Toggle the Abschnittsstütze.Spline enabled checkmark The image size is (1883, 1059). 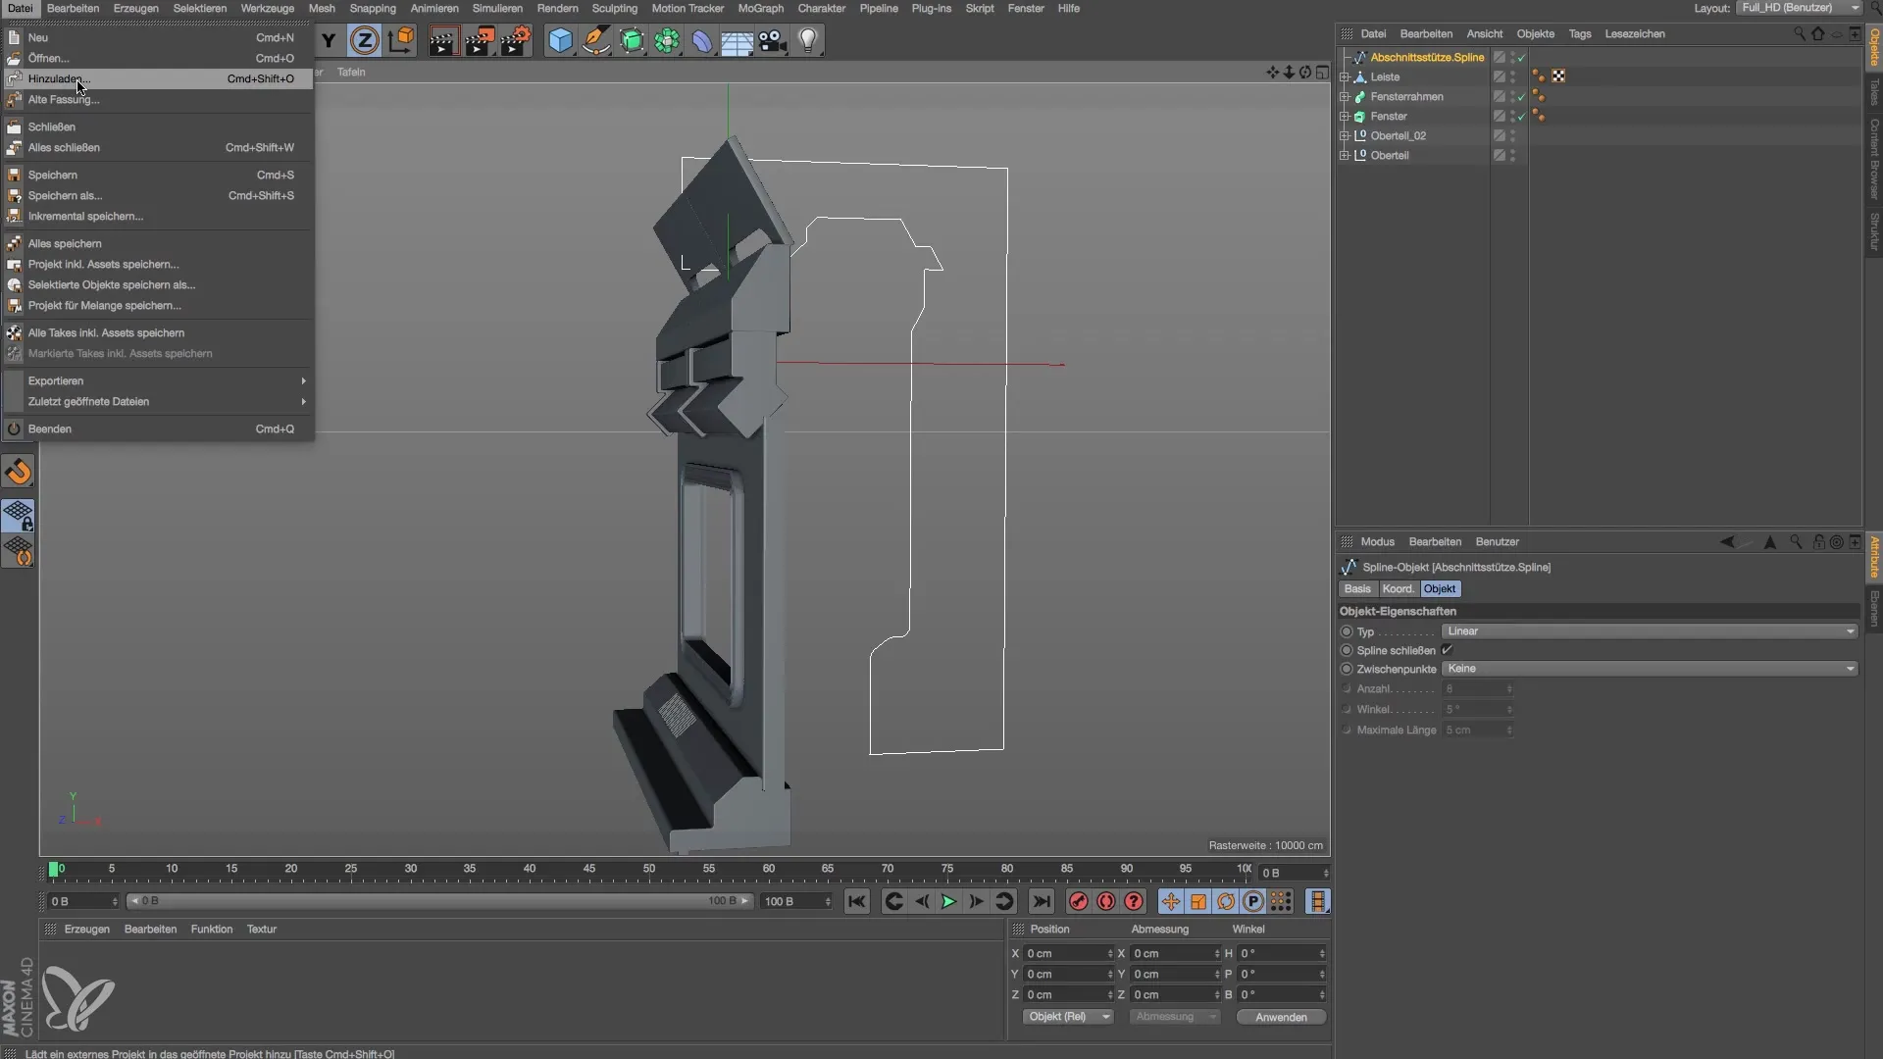click(x=1521, y=58)
